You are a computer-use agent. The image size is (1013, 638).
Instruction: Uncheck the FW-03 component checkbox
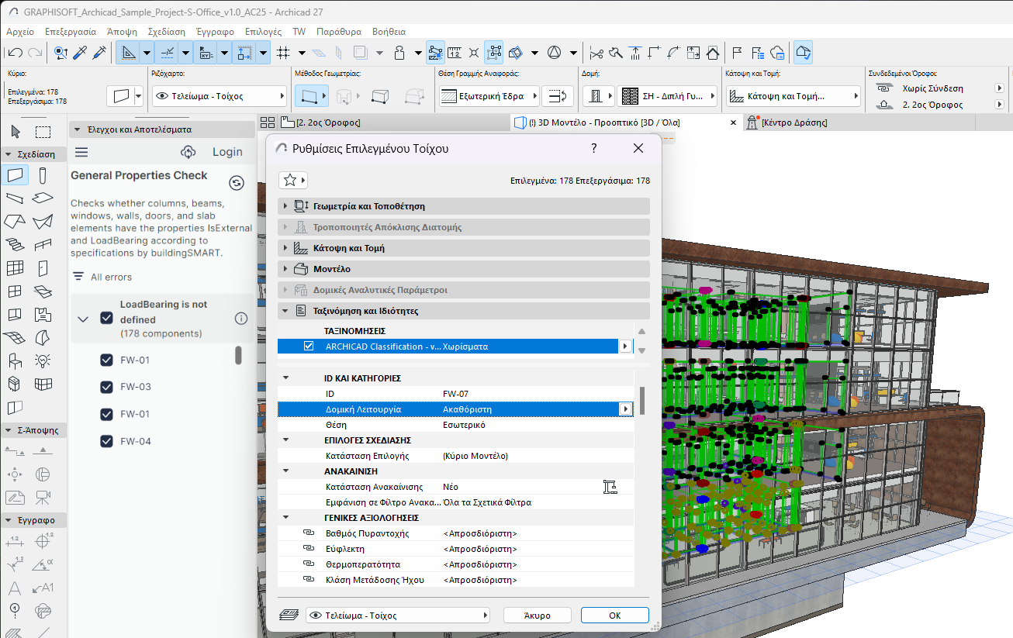coord(107,387)
